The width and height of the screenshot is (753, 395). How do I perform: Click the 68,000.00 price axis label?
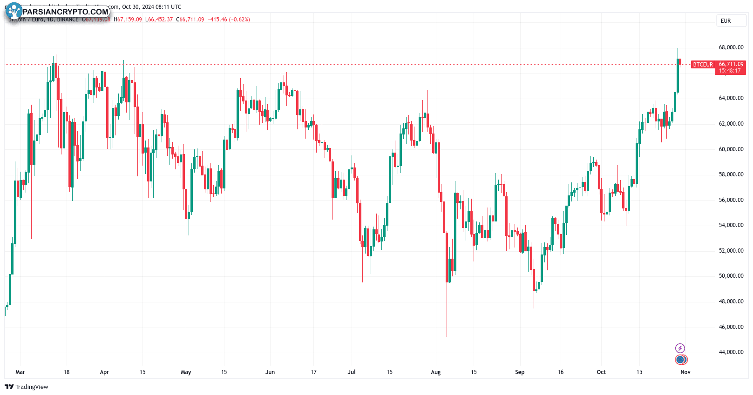731,47
